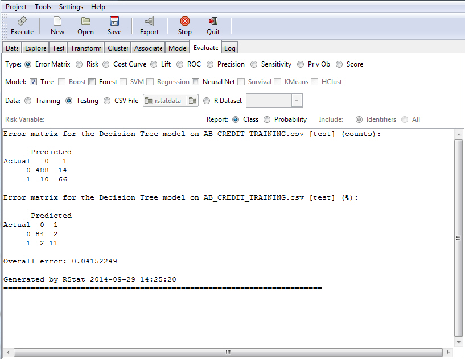Click vertical scrollbar up arrow
The image size is (465, 359).
tap(459, 134)
